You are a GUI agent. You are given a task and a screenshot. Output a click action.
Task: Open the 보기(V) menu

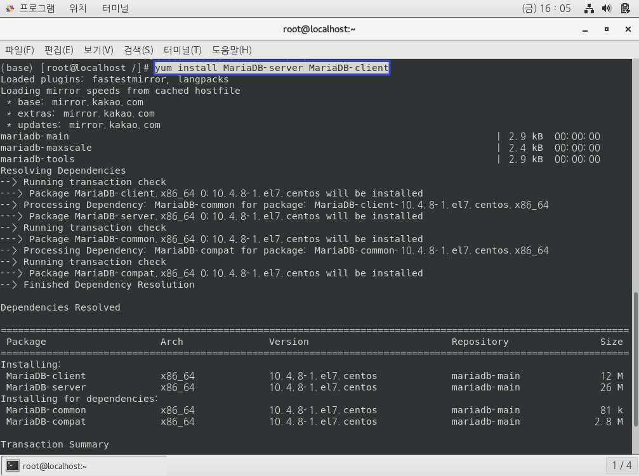click(x=98, y=50)
